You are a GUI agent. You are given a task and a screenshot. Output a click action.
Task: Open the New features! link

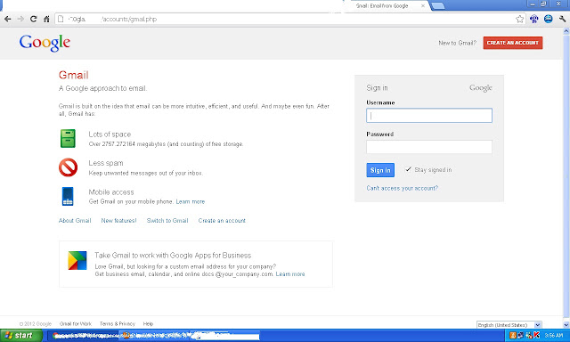tap(118, 221)
